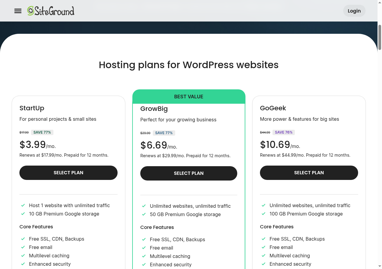382x269 pixels.
Task: Select the GrowBig plan
Action: pos(189,173)
